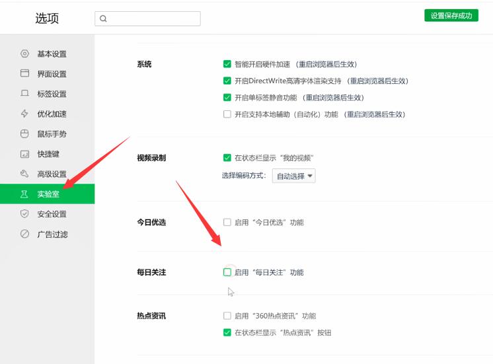Select 快捷键 in sidebar

point(47,154)
